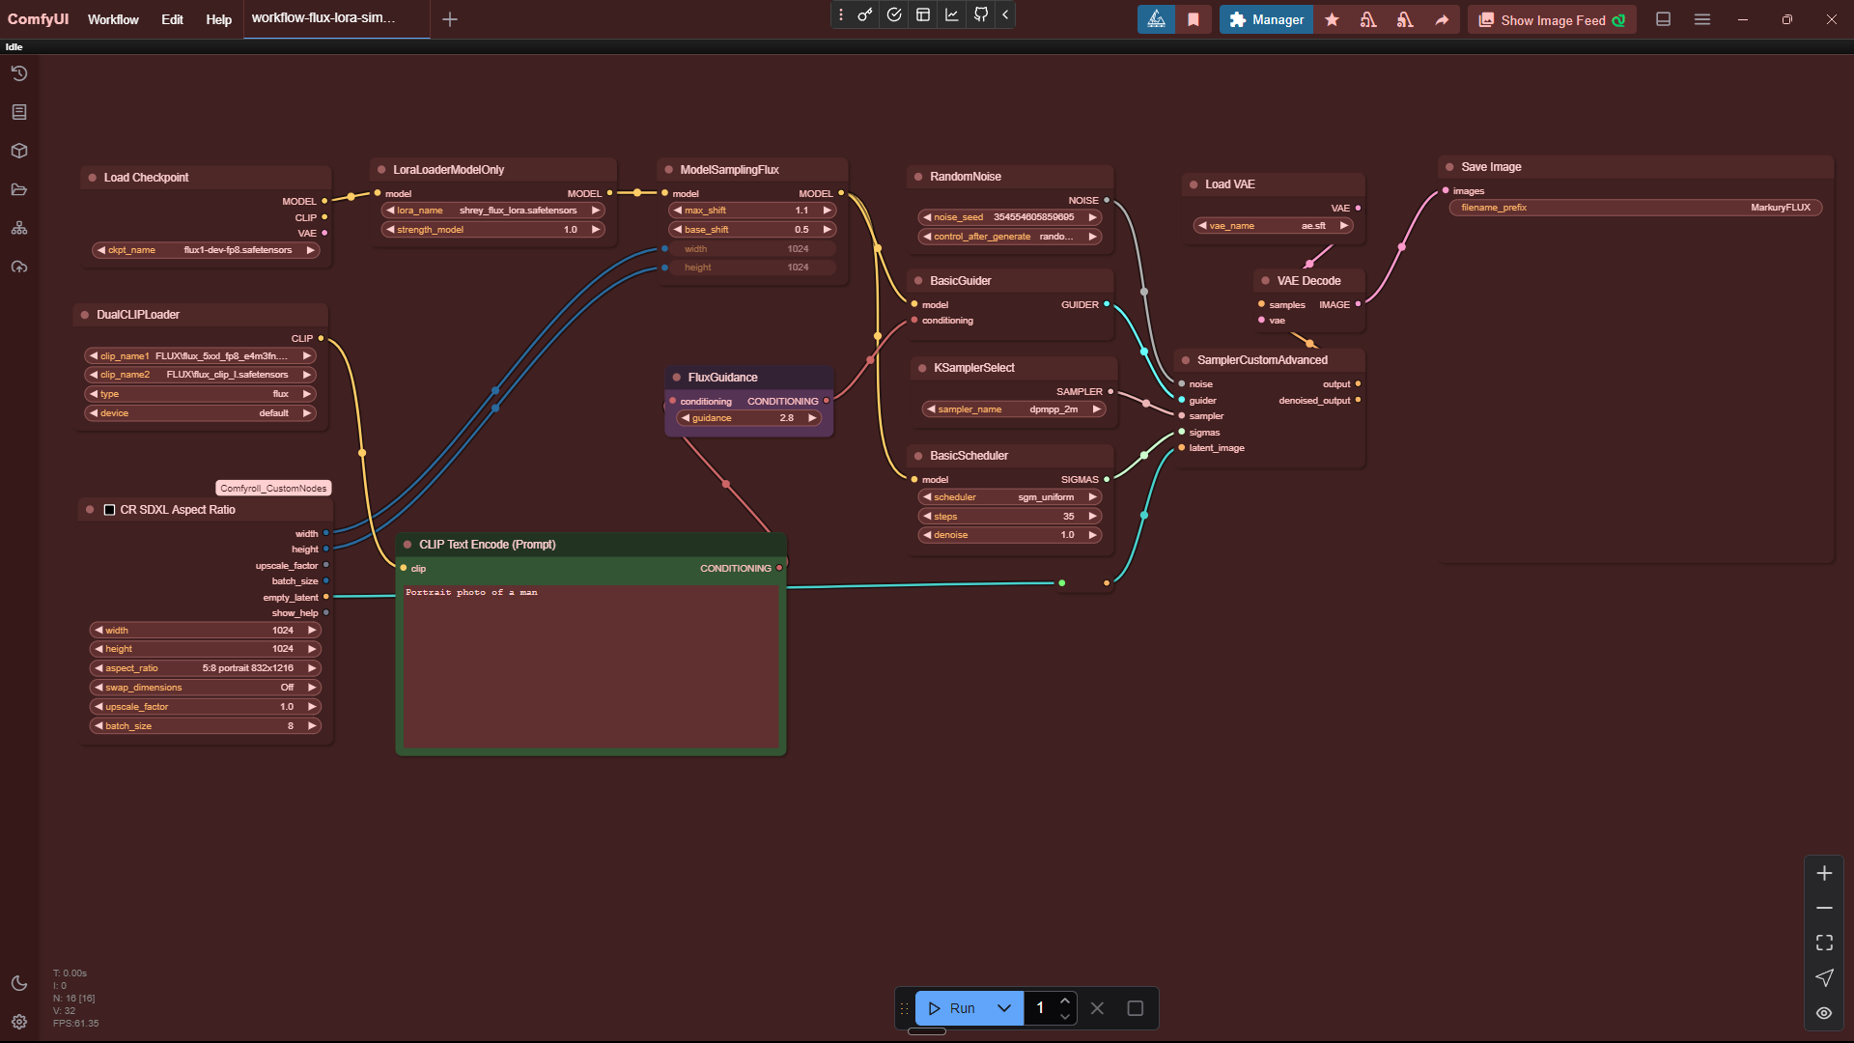Zoom out with canvas minus button
The width and height of the screenshot is (1854, 1043).
tap(1824, 908)
